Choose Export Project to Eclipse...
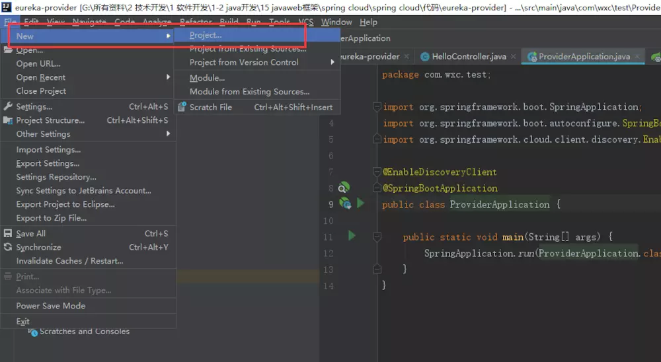Viewport: 661px width, 362px height. (88, 204)
